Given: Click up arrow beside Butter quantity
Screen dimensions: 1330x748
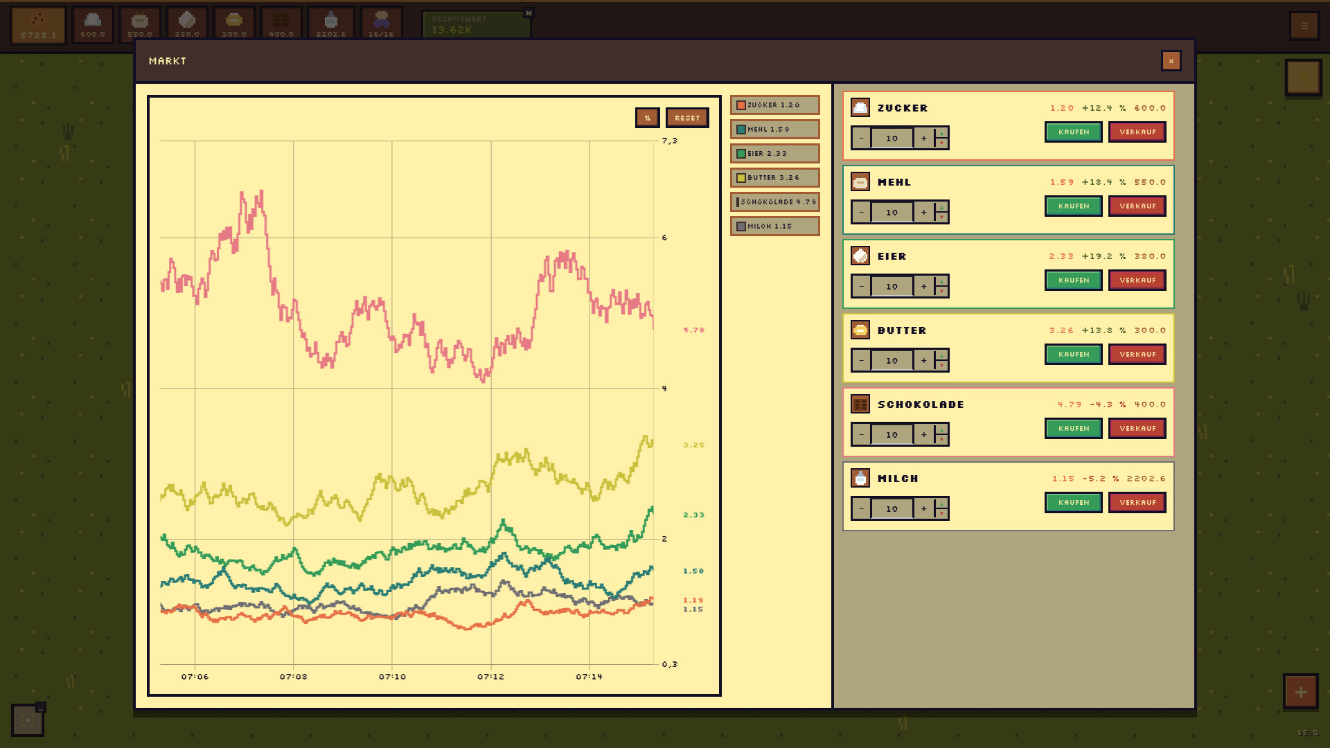Looking at the screenshot, I should (941, 355).
